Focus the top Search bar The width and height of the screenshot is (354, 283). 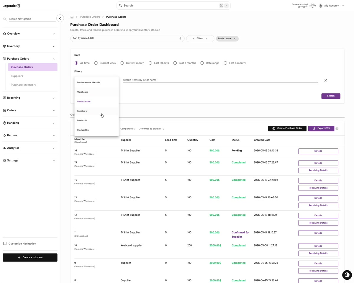coord(173,6)
